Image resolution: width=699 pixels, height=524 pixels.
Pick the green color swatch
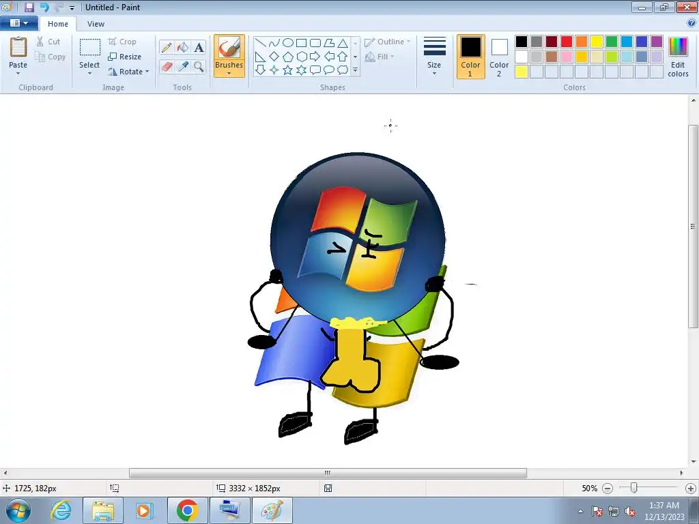(612, 42)
